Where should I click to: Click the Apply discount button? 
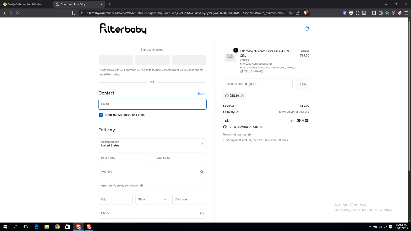pos(302,84)
